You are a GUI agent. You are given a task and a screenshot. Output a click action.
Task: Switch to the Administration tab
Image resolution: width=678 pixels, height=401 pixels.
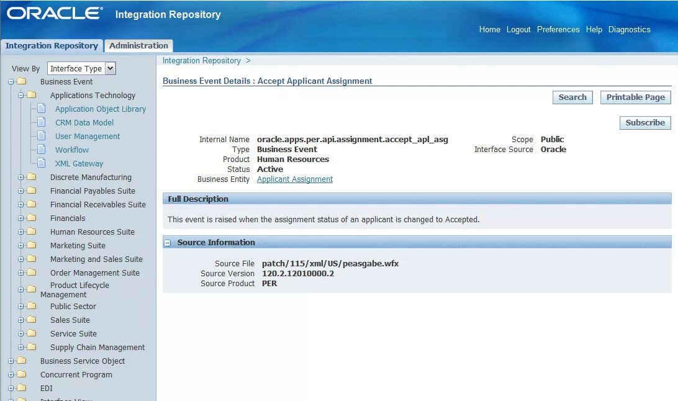point(138,45)
